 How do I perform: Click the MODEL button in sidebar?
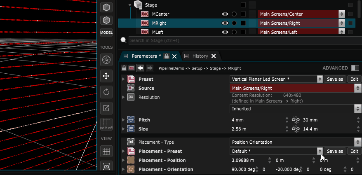pyautogui.click(x=106, y=33)
